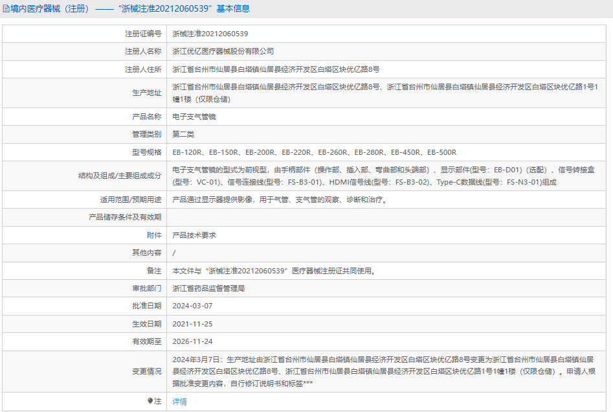Click the model list starting with EB-120R

[x=314, y=152]
